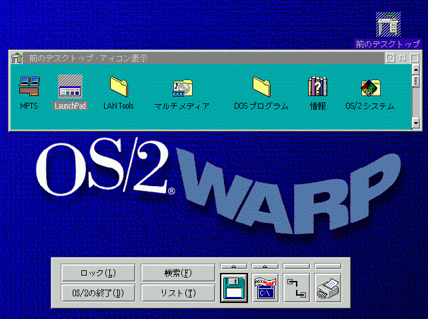
Task: Click the OS/2の終了(D) shutdown button
Action: [x=98, y=293]
